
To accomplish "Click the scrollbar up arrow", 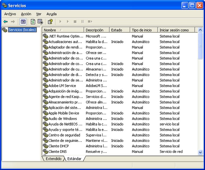I will click(x=200, y=30).
